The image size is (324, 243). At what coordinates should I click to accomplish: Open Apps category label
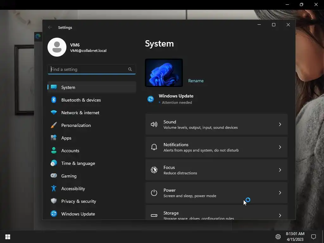point(66,138)
